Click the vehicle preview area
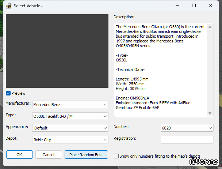The height and width of the screenshot is (169, 222). [x=57, y=51]
